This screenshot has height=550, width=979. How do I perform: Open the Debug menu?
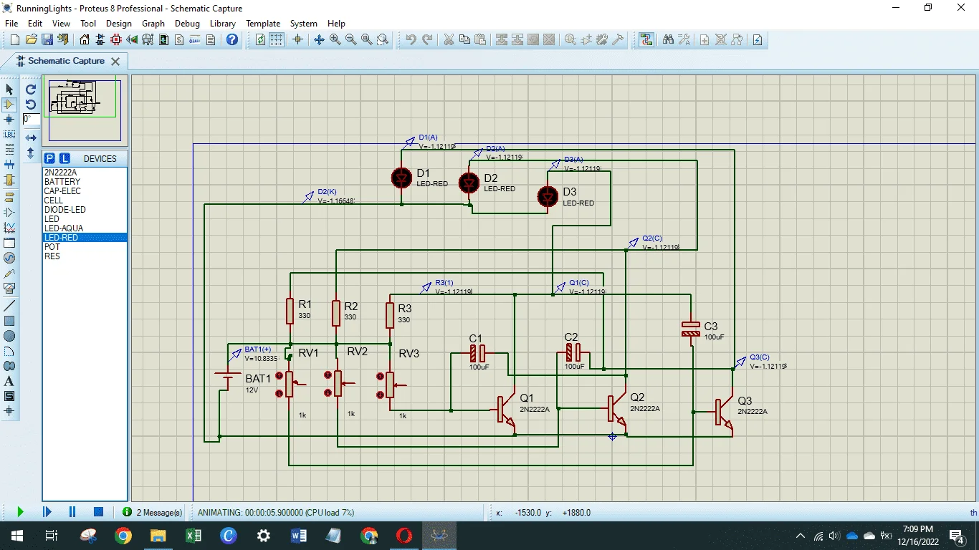pos(187,24)
